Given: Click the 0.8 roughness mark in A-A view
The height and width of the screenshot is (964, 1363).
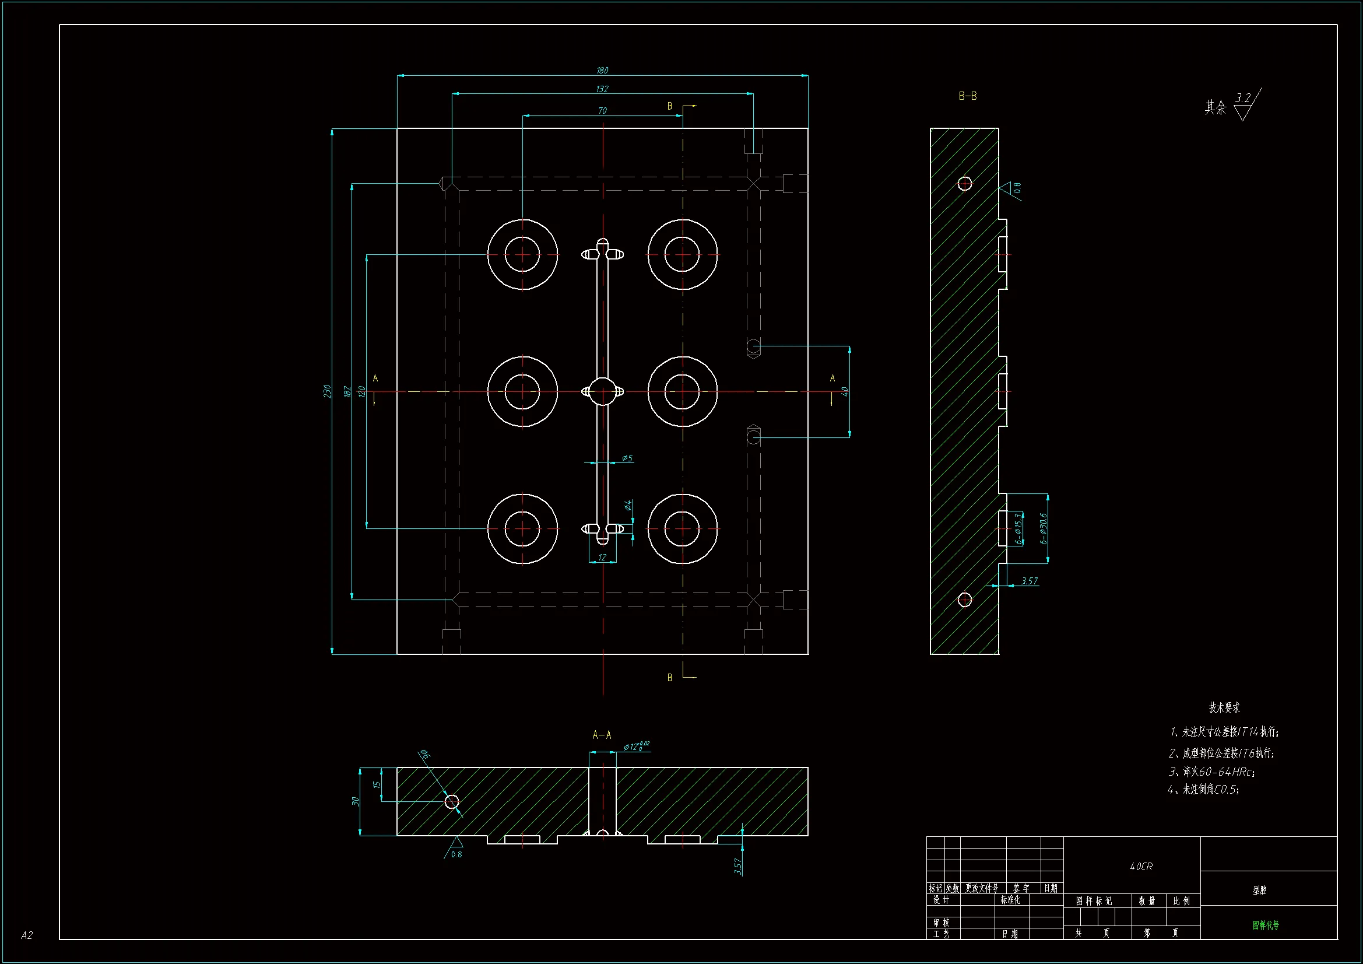Looking at the screenshot, I should pos(456,854).
